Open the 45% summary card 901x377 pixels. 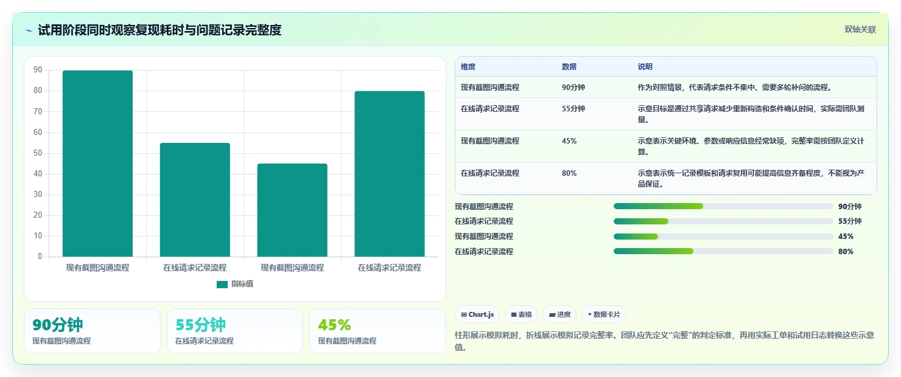[377, 331]
